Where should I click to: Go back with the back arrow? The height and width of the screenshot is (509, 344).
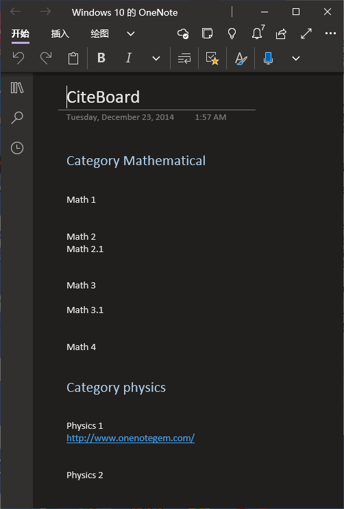(15, 12)
